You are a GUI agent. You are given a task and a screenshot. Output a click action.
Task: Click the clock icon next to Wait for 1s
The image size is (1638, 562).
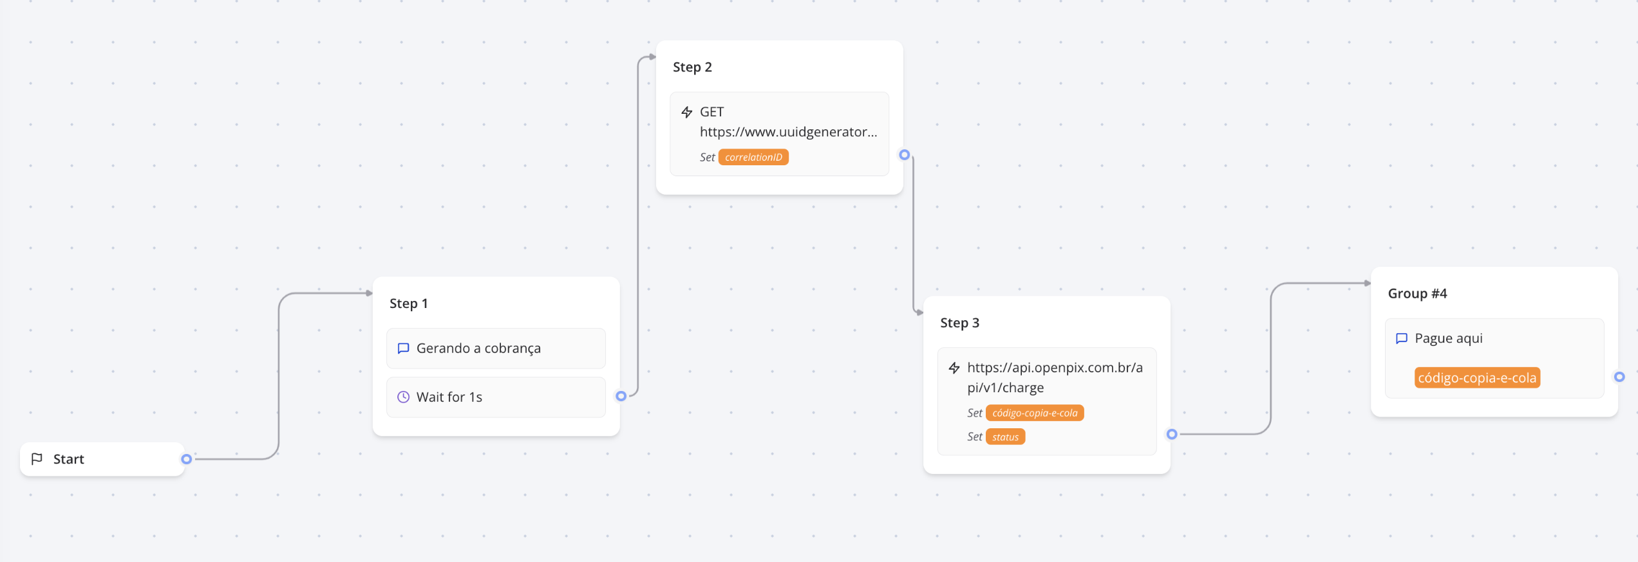tap(403, 397)
